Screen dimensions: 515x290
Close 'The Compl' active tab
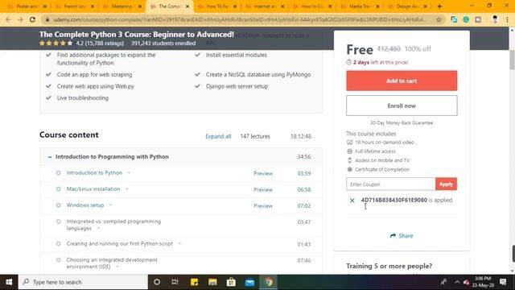(x=187, y=6)
